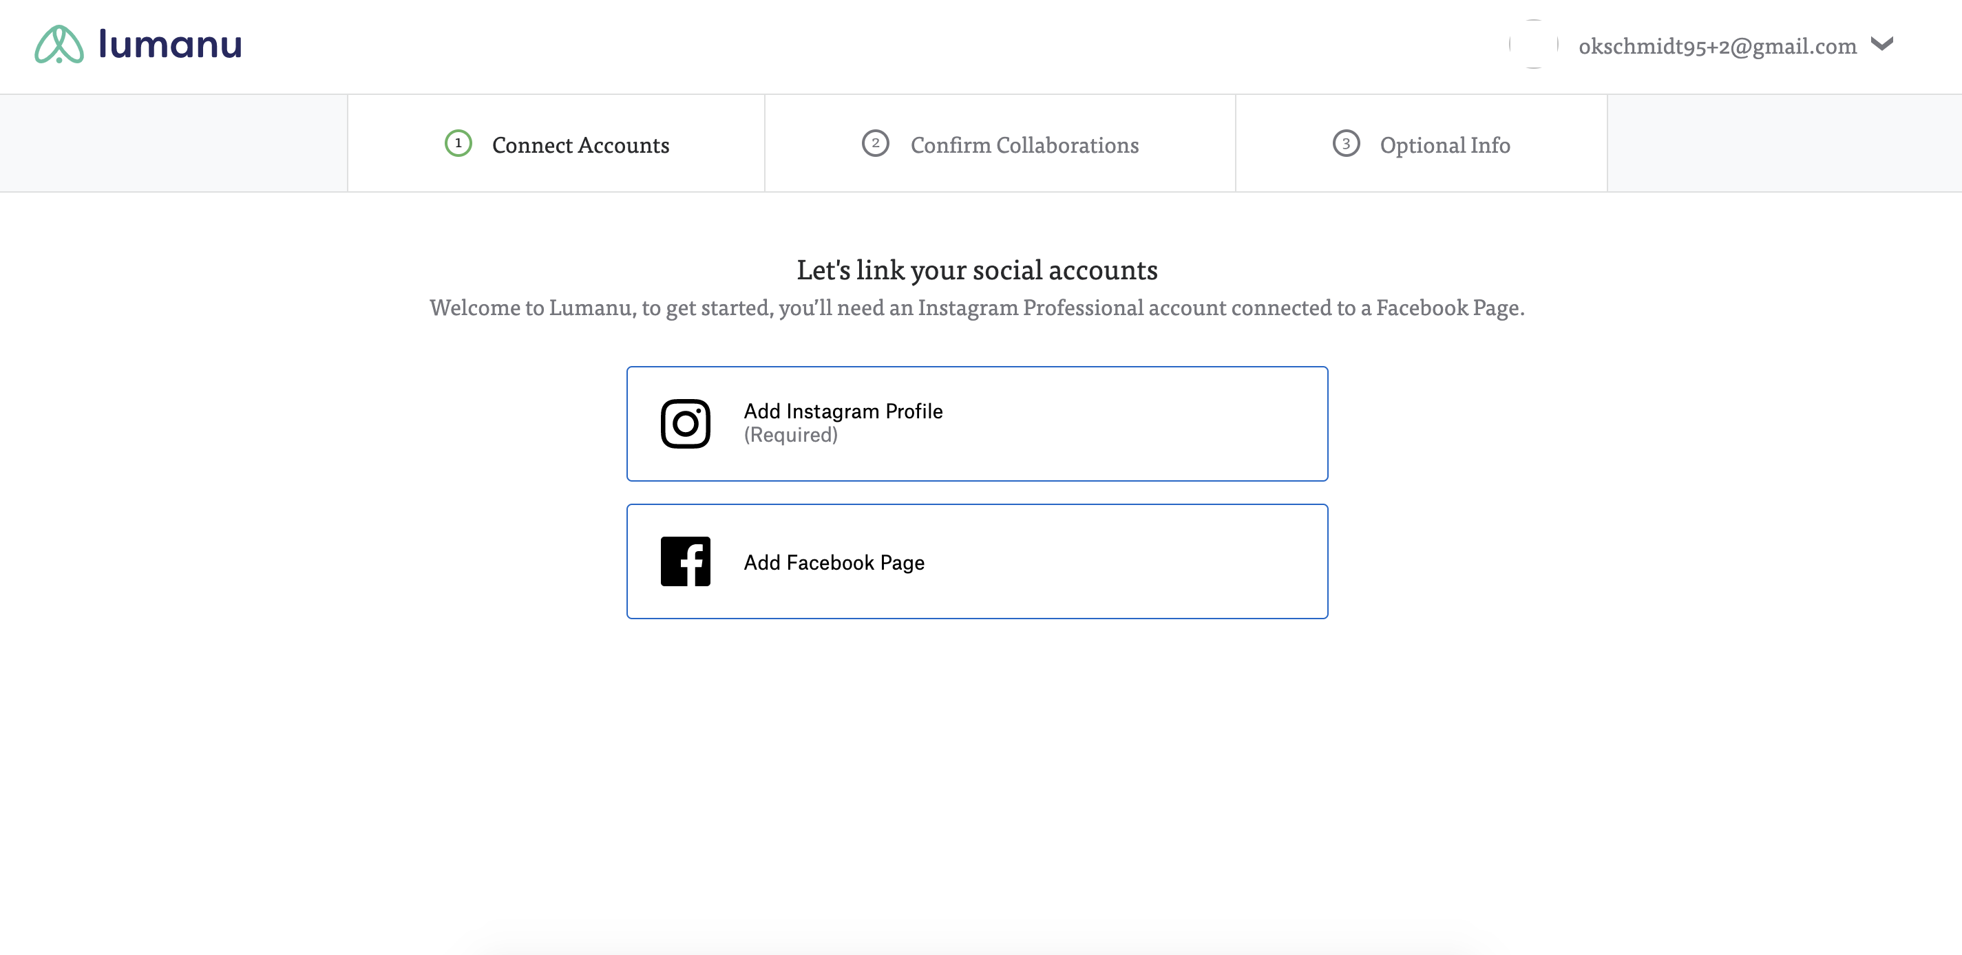The image size is (1962, 955).
Task: Click the Lumanu logo icon
Action: [59, 44]
